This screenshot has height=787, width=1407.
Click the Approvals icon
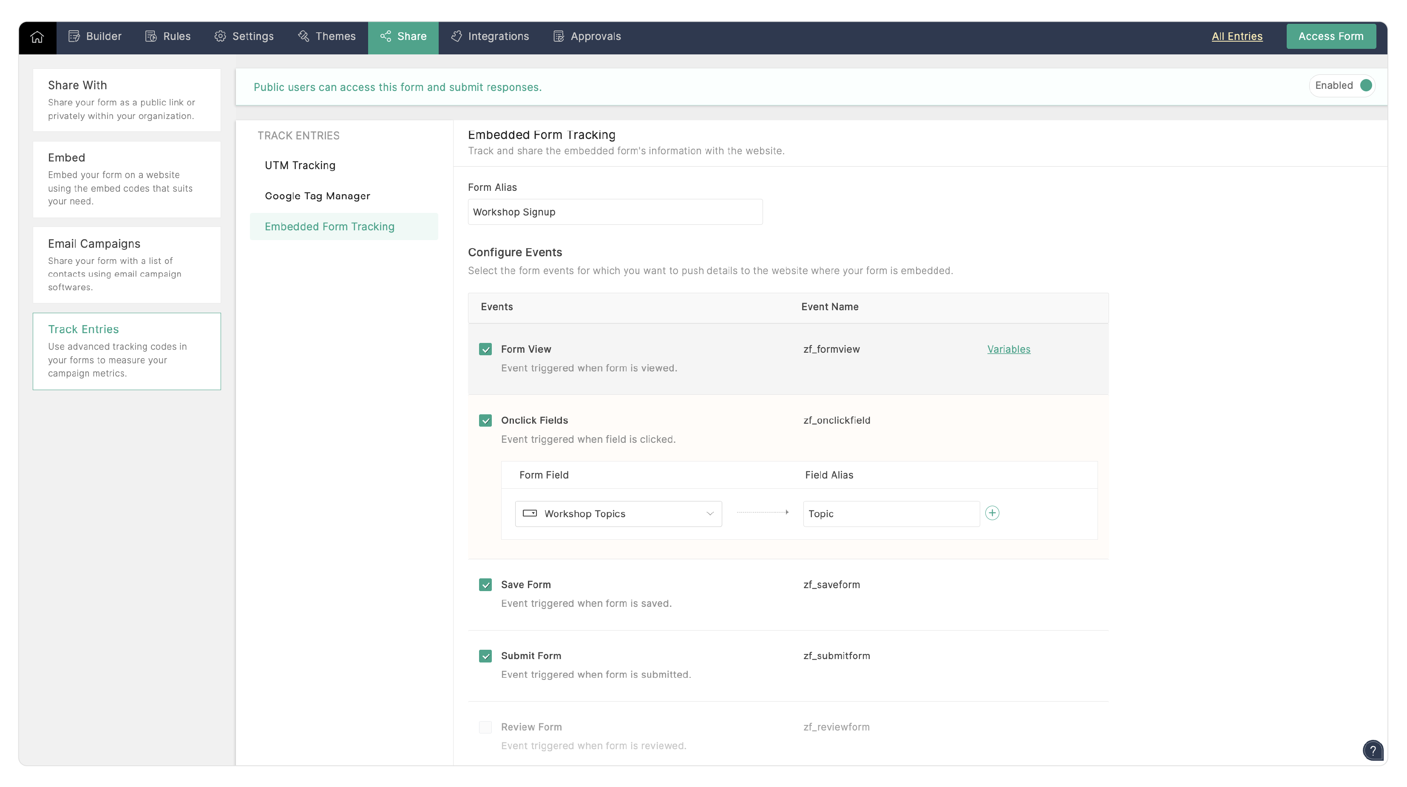[558, 37]
